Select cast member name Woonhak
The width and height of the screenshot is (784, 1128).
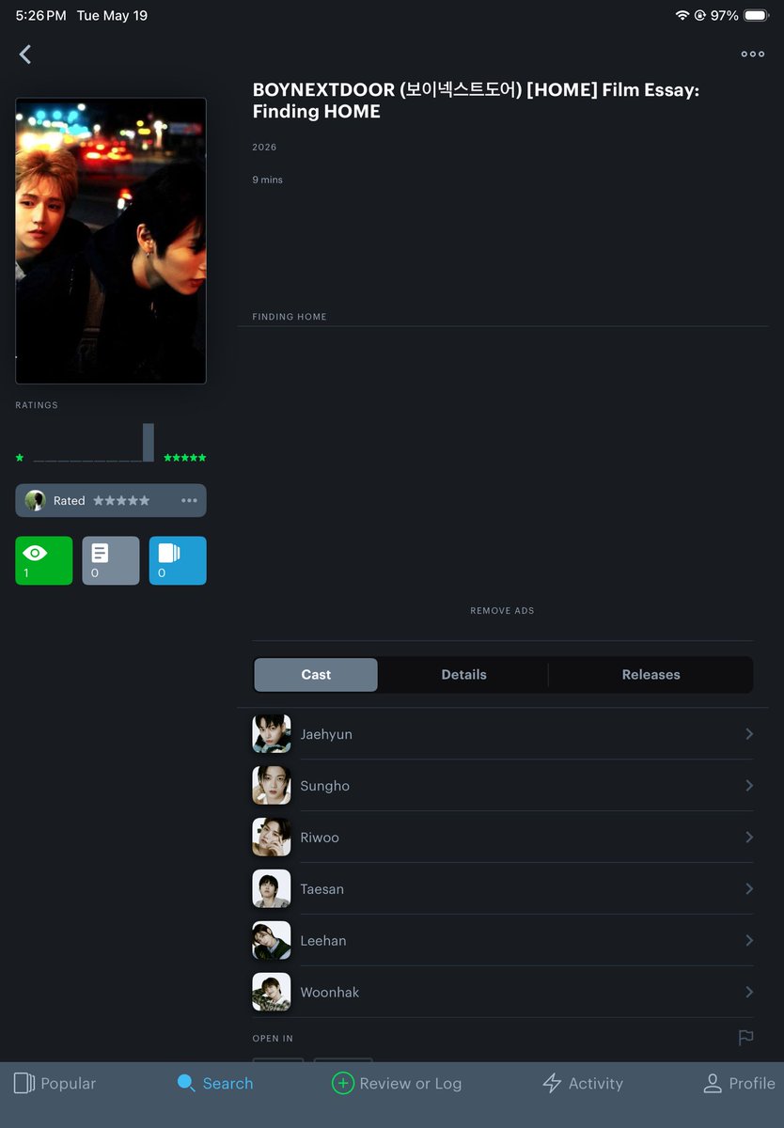329,993
